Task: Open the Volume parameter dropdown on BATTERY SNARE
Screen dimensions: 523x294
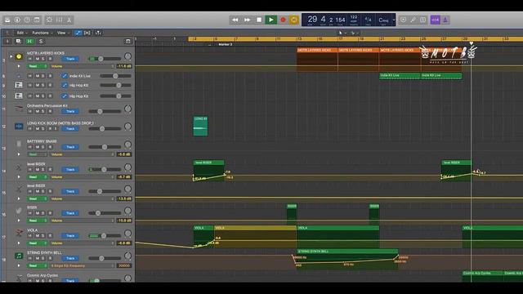Action: click(82, 154)
